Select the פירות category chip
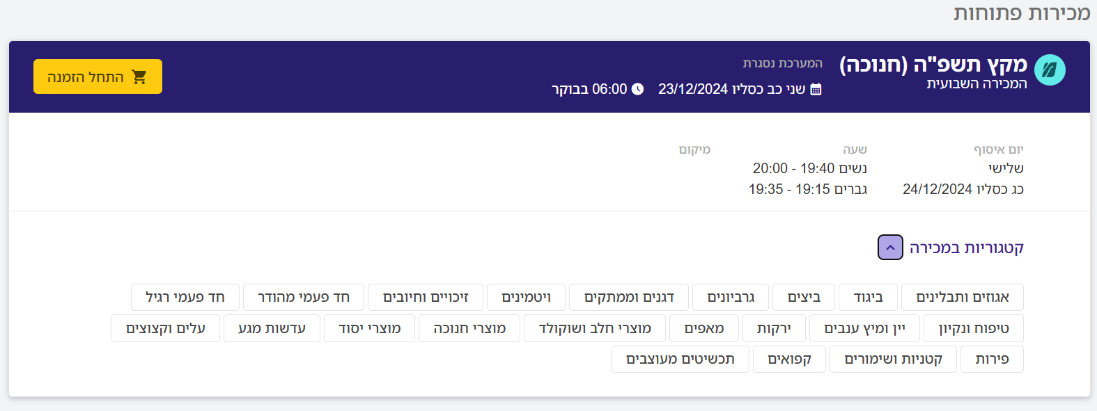1097x411 pixels. point(992,359)
